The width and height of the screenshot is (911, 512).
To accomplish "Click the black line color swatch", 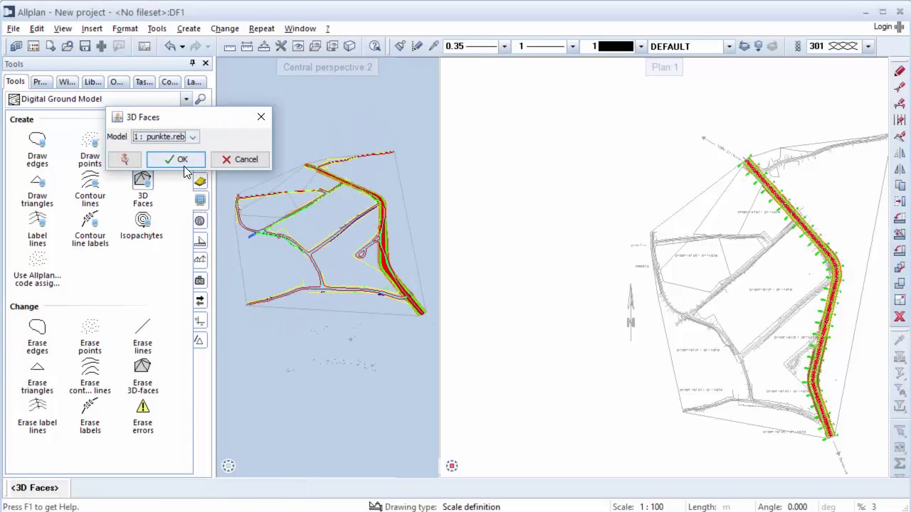I will [x=616, y=46].
